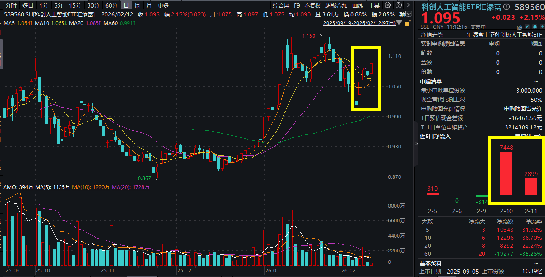Image resolution: width=545 pixels, height=277 pixels.
Task: Select the 60分 period tab
Action: [x=111, y=5]
